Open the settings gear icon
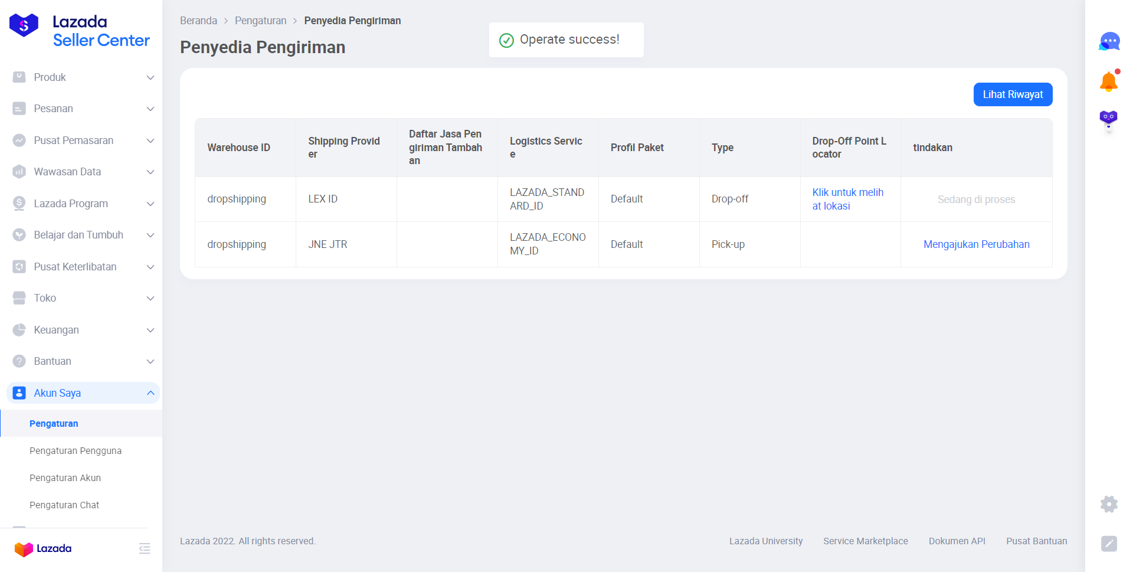The width and height of the screenshot is (1133, 572). point(1109,504)
